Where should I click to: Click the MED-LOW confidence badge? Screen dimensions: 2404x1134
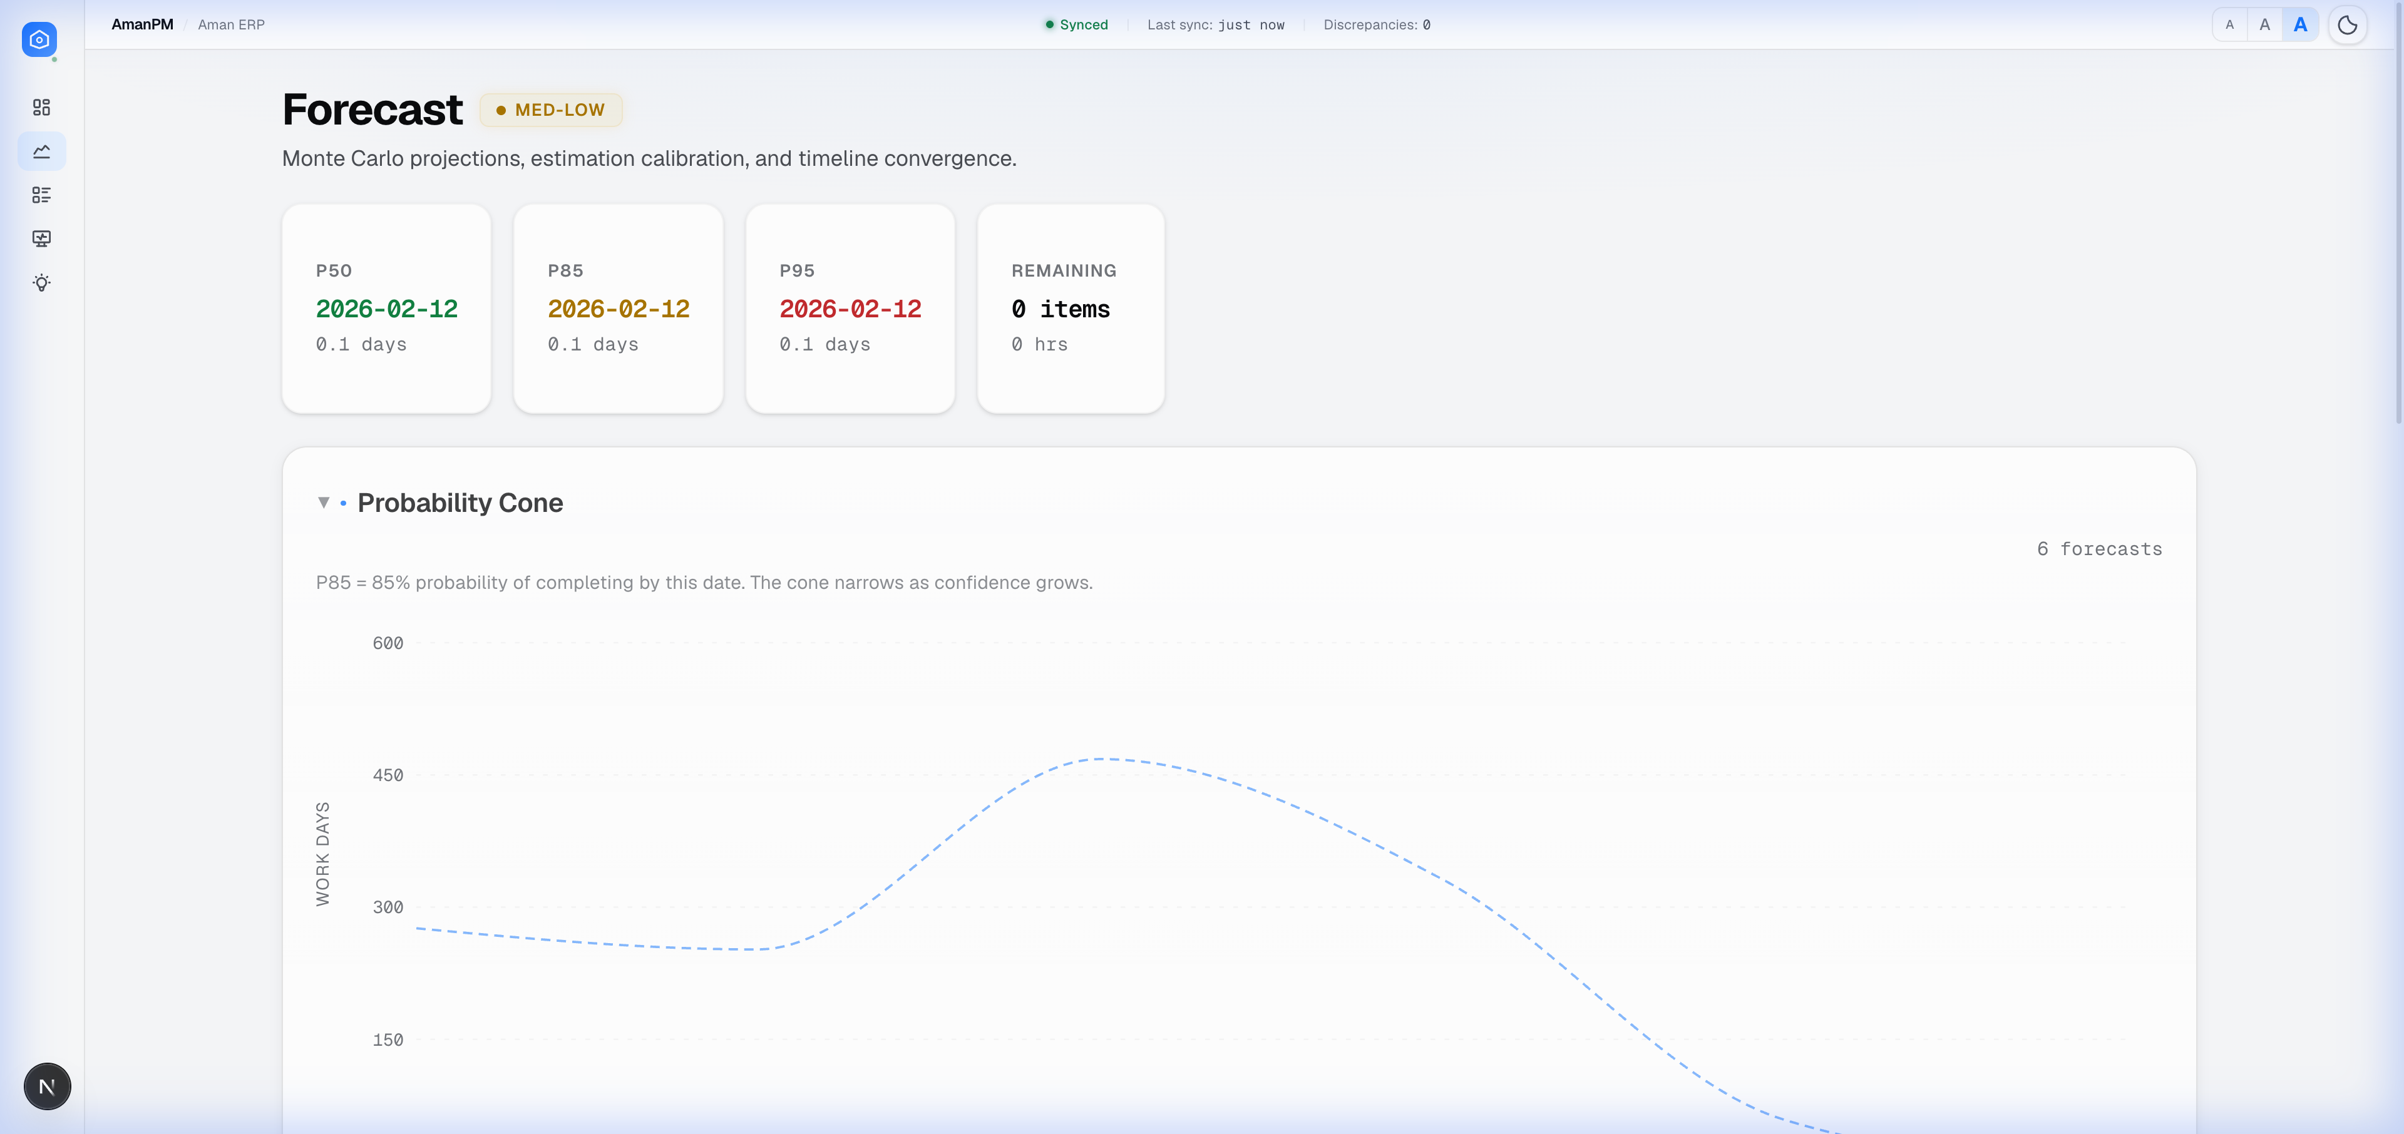pyautogui.click(x=551, y=110)
